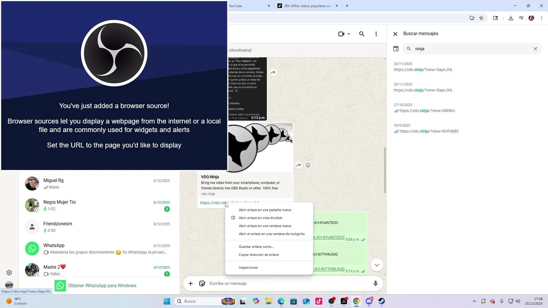This screenshot has width=548, height=308.
Task: Open OBS Studio from the taskbar
Action: [x=331, y=301]
